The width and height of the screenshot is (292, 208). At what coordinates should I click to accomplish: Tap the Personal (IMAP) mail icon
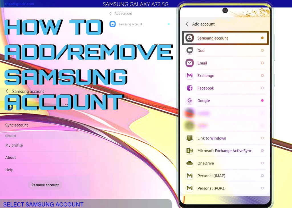point(190,176)
